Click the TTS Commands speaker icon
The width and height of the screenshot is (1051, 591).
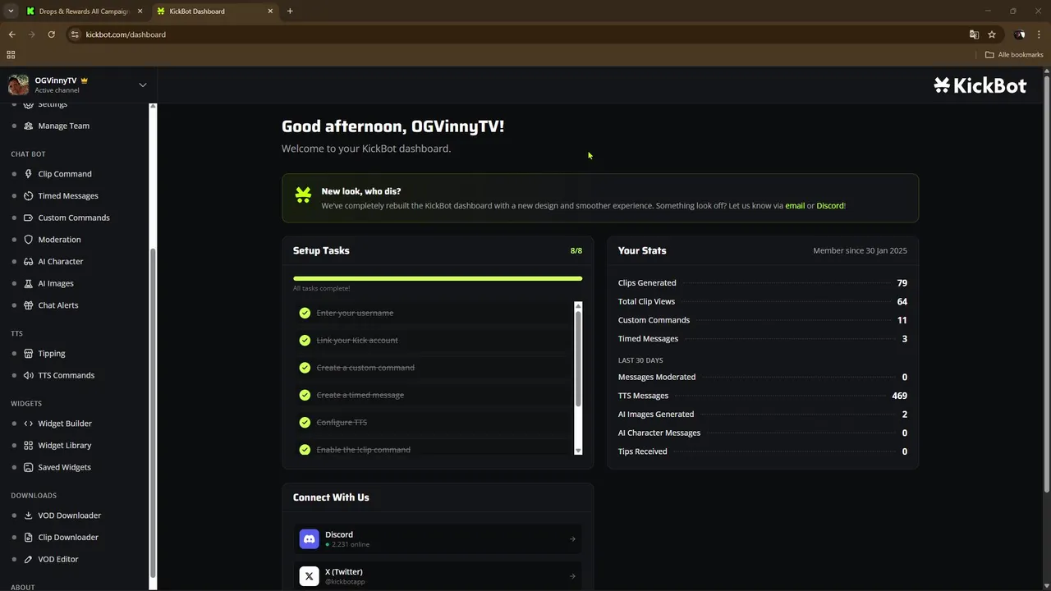[x=29, y=375]
